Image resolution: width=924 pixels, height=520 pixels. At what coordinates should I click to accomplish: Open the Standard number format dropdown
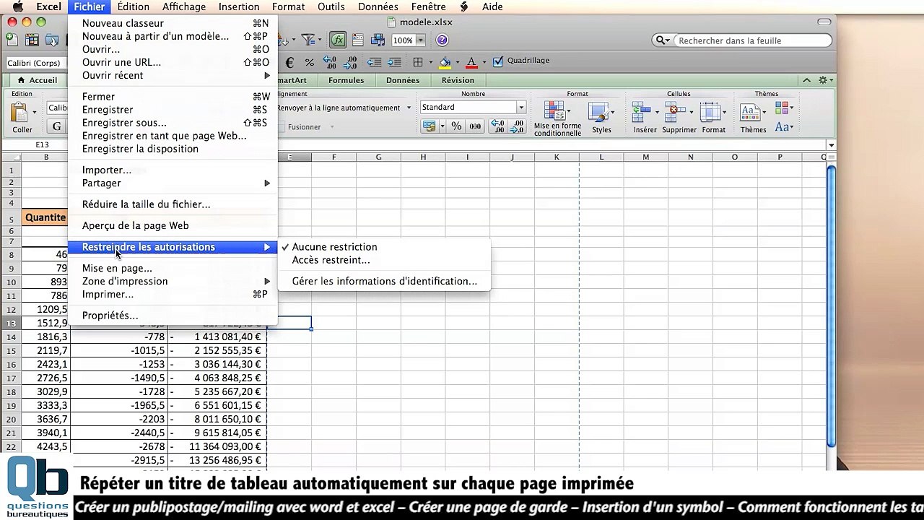tap(520, 107)
